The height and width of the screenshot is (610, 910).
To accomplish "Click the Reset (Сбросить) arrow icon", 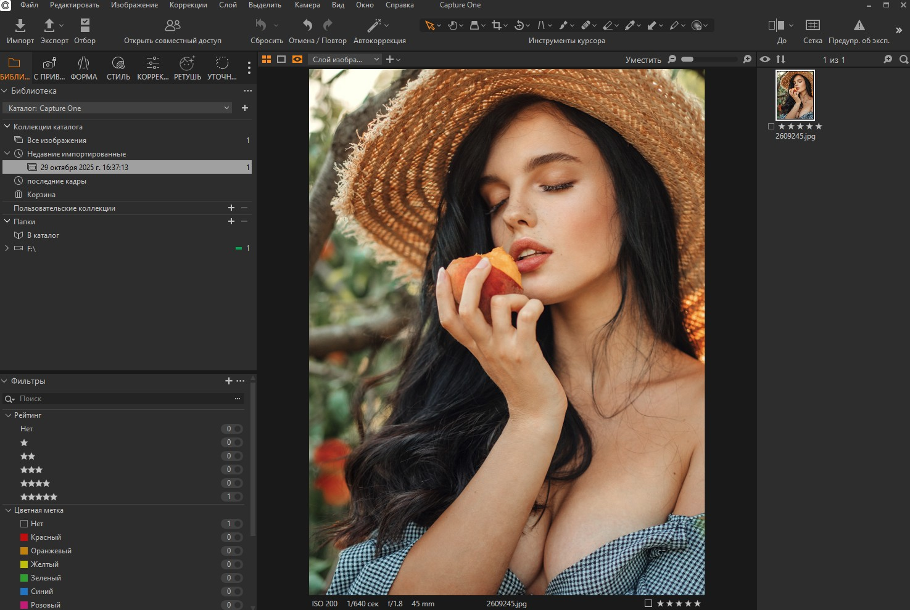I will [x=261, y=25].
